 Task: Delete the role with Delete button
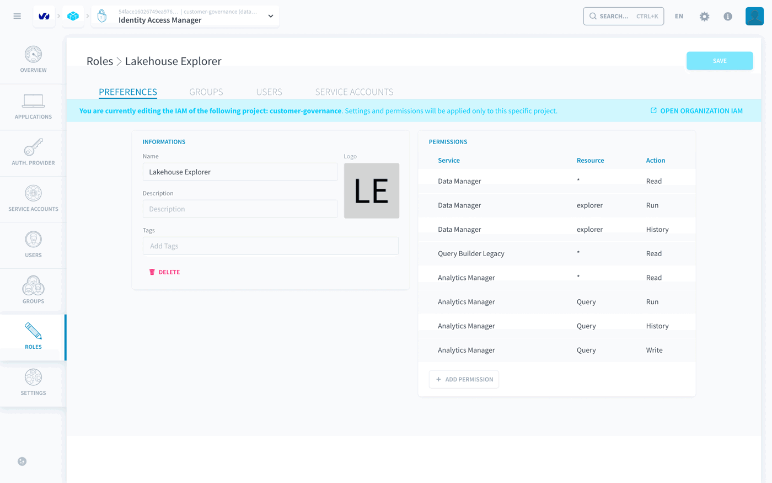tap(164, 272)
